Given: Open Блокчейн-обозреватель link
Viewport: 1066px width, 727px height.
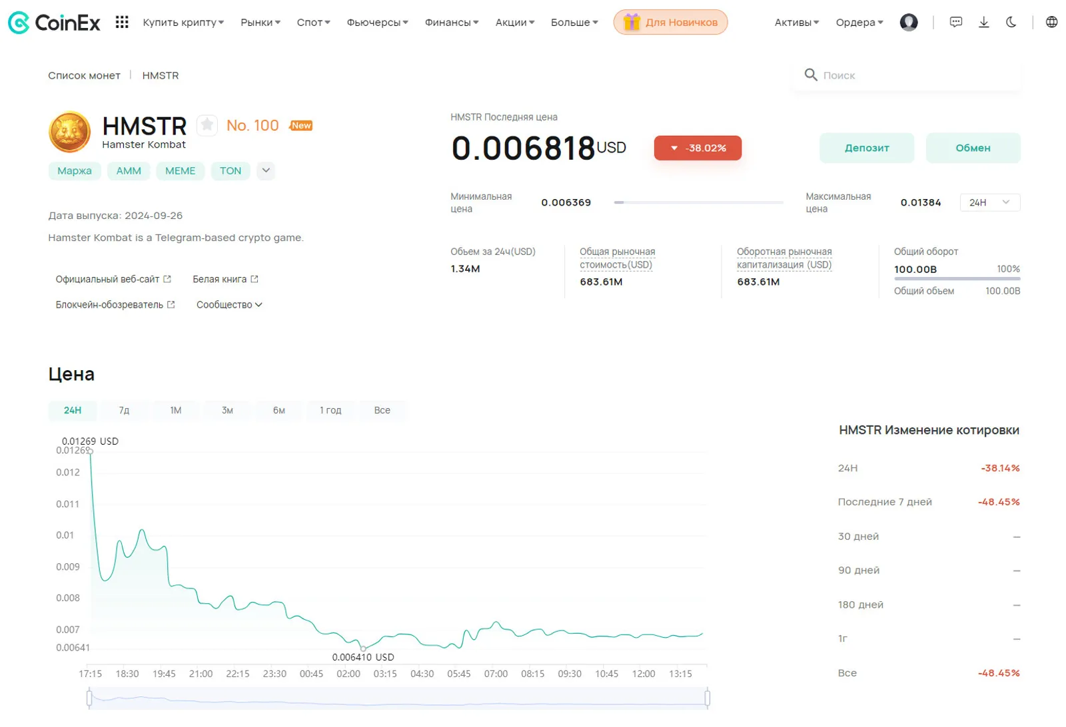Looking at the screenshot, I should point(115,305).
